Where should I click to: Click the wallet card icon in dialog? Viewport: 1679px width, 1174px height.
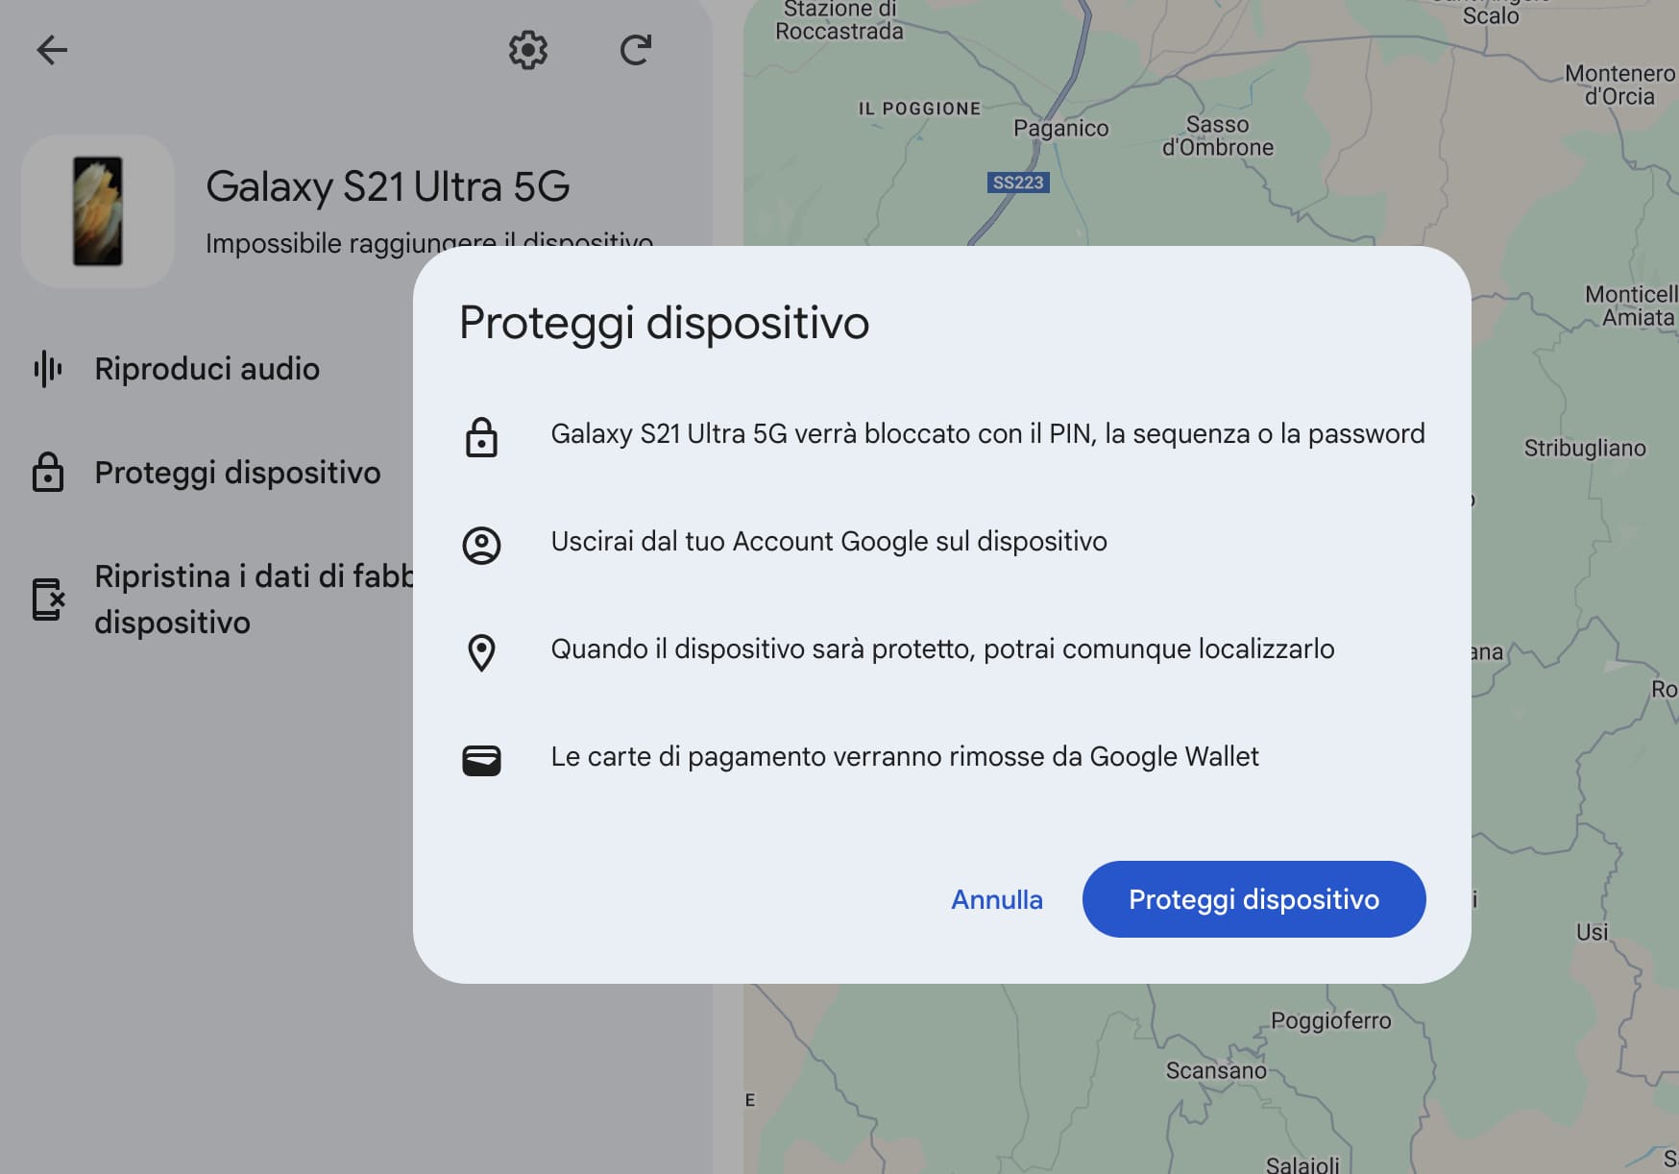pyautogui.click(x=481, y=760)
